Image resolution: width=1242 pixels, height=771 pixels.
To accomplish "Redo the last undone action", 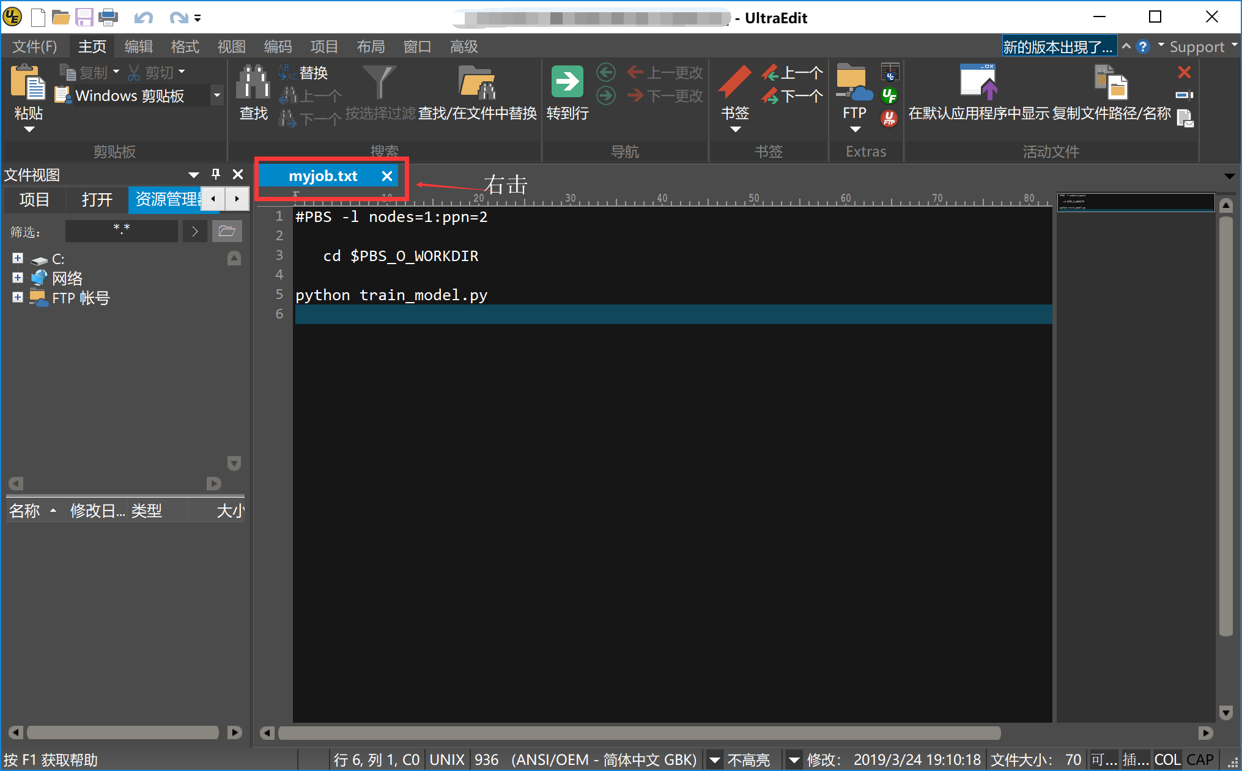I will pos(179,18).
